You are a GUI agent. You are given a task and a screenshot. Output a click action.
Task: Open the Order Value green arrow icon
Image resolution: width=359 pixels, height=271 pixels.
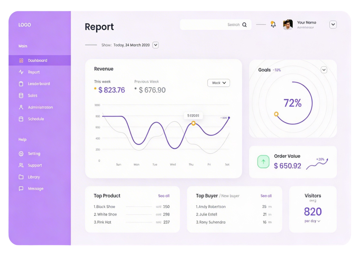263,161
